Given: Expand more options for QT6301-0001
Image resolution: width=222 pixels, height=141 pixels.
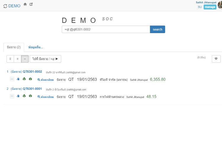Looking at the screenshot, I should (12, 96).
